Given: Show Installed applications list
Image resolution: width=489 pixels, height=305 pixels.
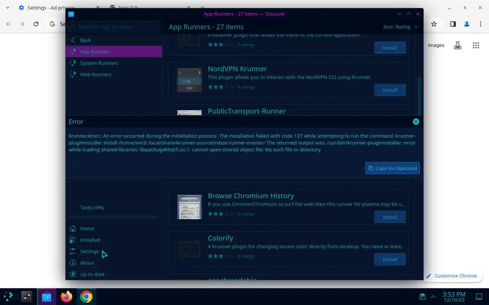Looking at the screenshot, I should (114, 240).
